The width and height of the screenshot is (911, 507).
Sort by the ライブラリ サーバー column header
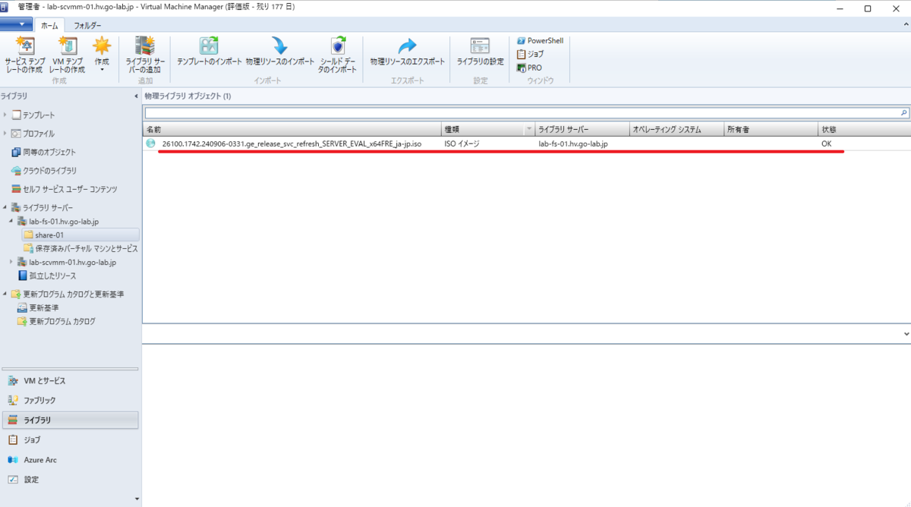(x=582, y=130)
